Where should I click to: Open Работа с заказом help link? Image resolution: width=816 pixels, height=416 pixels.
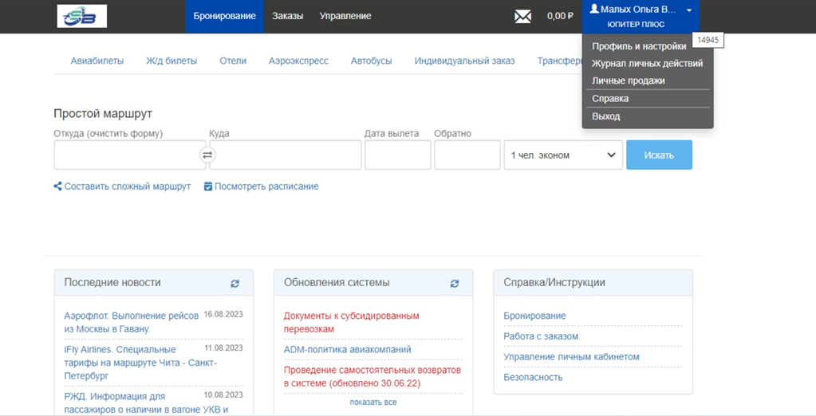[x=541, y=336]
